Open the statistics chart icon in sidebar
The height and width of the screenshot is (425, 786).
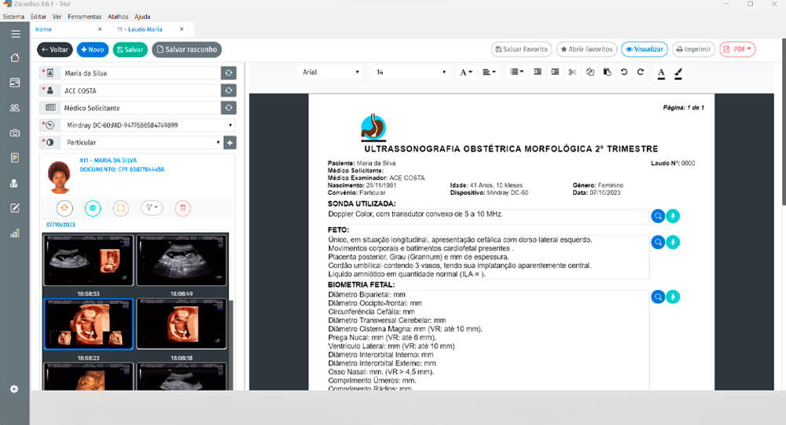[x=15, y=233]
